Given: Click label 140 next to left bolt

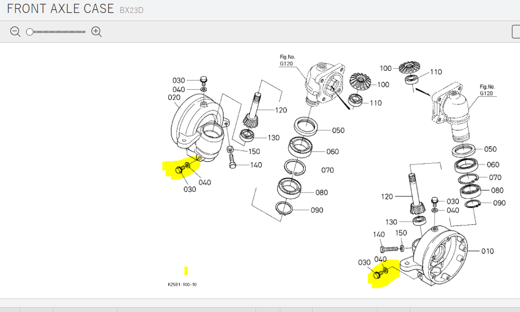Looking at the screenshot, I should (256, 165).
